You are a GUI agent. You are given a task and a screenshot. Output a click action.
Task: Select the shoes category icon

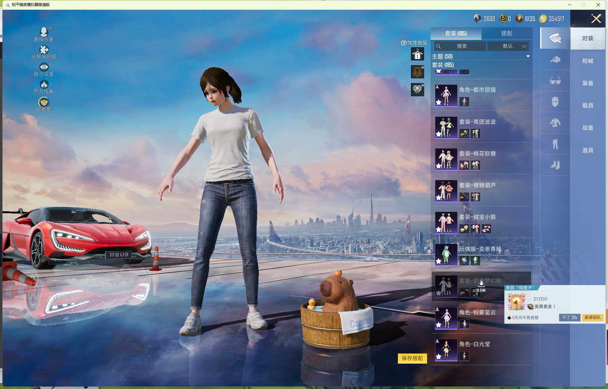click(x=555, y=165)
